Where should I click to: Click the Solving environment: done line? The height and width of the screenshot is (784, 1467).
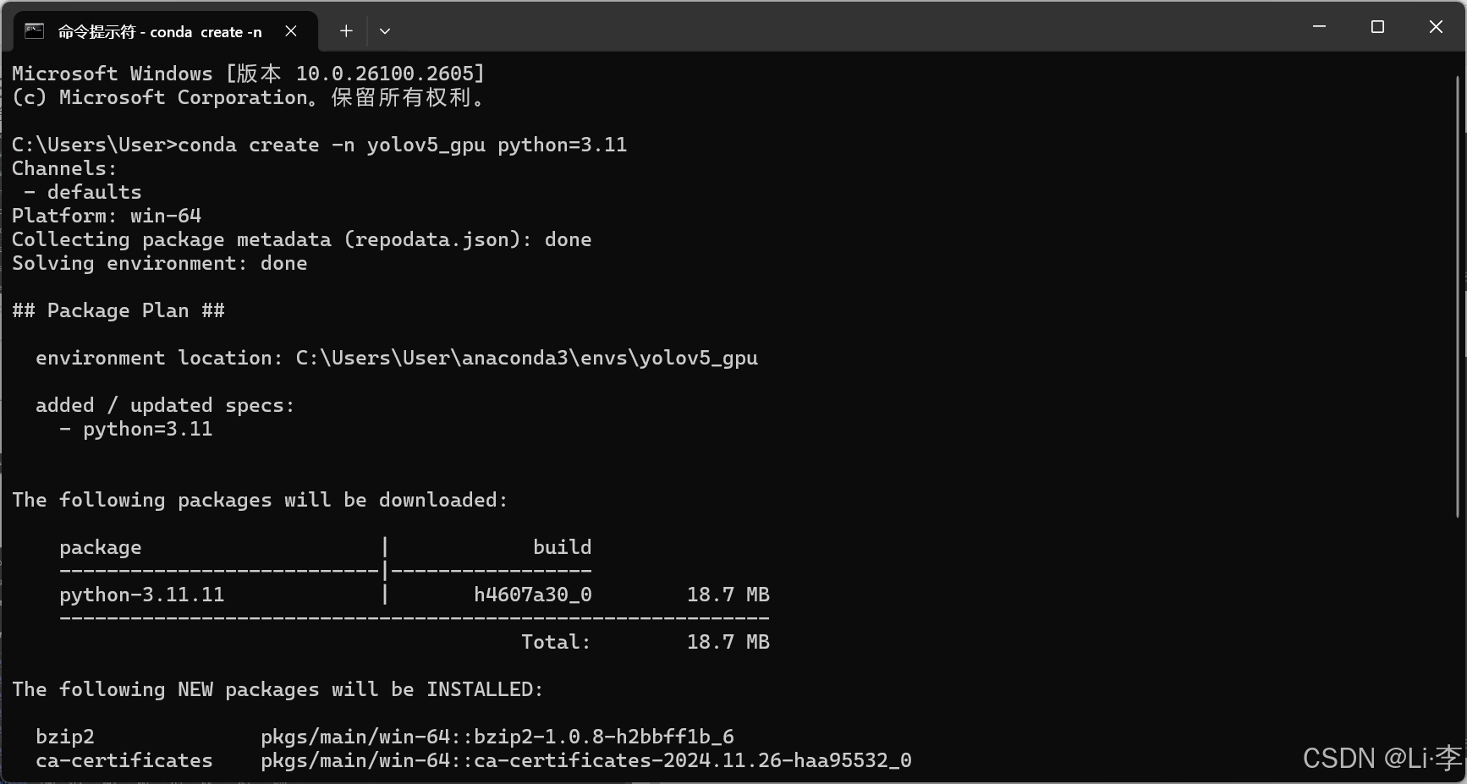click(159, 263)
